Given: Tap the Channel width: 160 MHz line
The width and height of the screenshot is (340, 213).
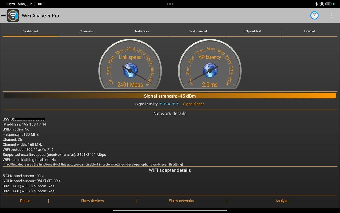Looking at the screenshot, I should (x=23, y=145).
